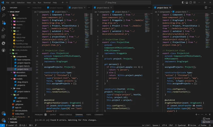
Task: Click the first editor's vertical scrollbar
Action: (x=91, y=24)
